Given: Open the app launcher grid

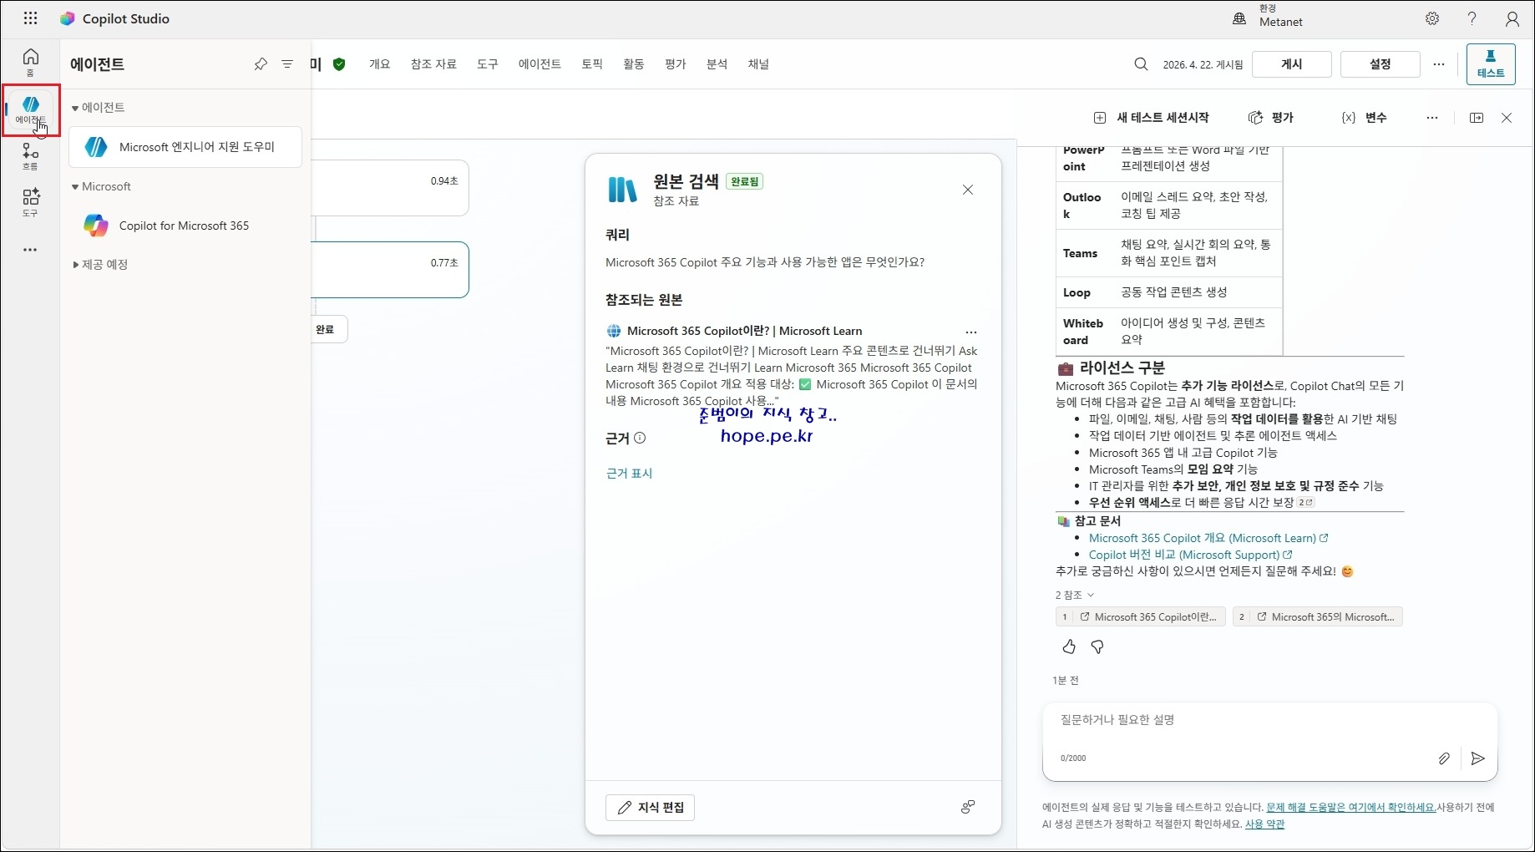Looking at the screenshot, I should [x=30, y=18].
